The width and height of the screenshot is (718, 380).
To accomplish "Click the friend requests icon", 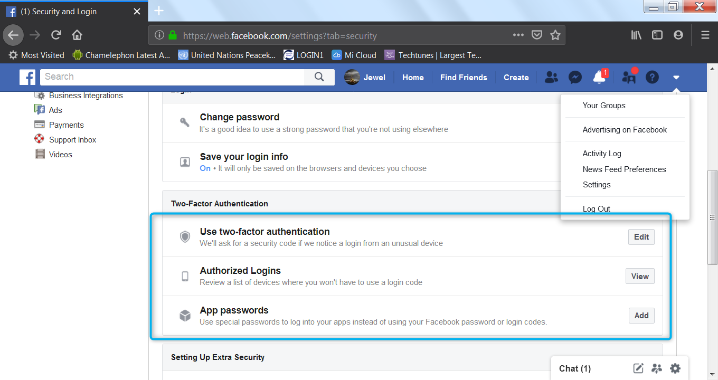I will [x=551, y=78].
